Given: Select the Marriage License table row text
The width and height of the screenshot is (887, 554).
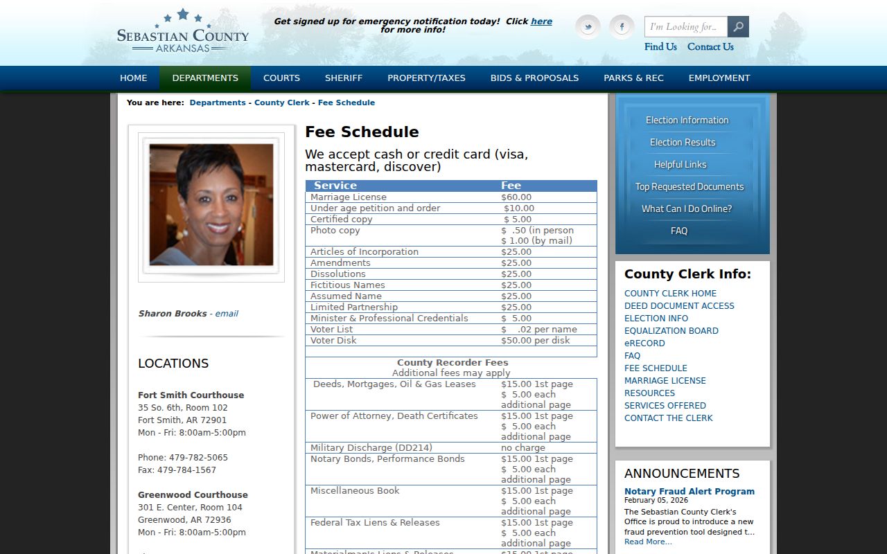Looking at the screenshot, I should click(349, 197).
